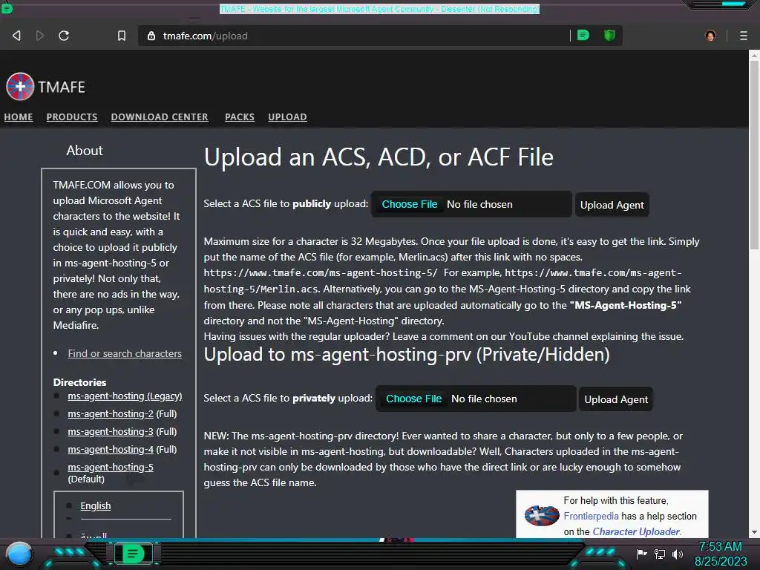The height and width of the screenshot is (570, 760).
Task: Open the network tray icon
Action: tap(660, 554)
